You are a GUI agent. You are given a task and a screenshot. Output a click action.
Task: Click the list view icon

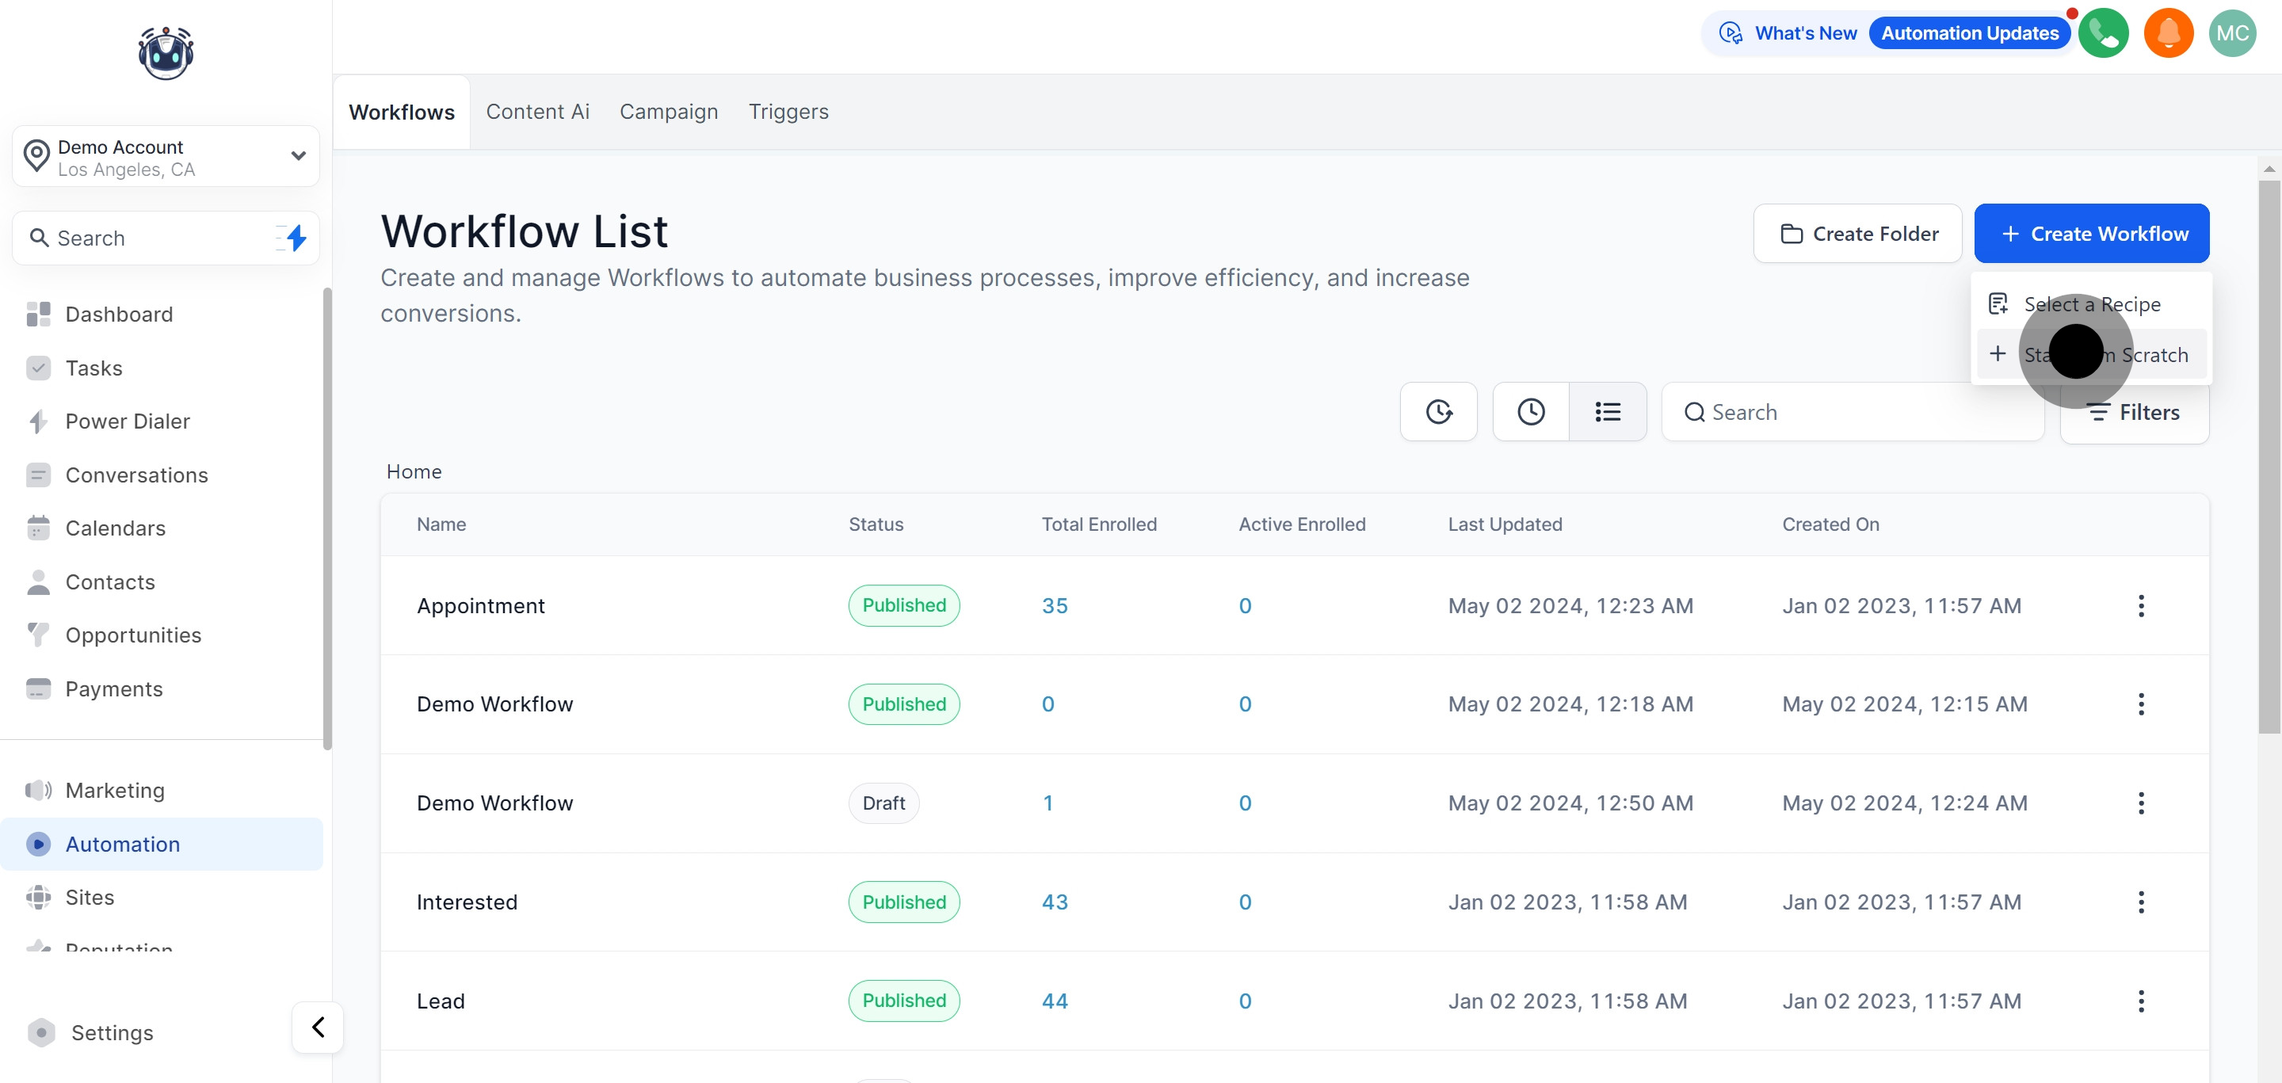1607,412
